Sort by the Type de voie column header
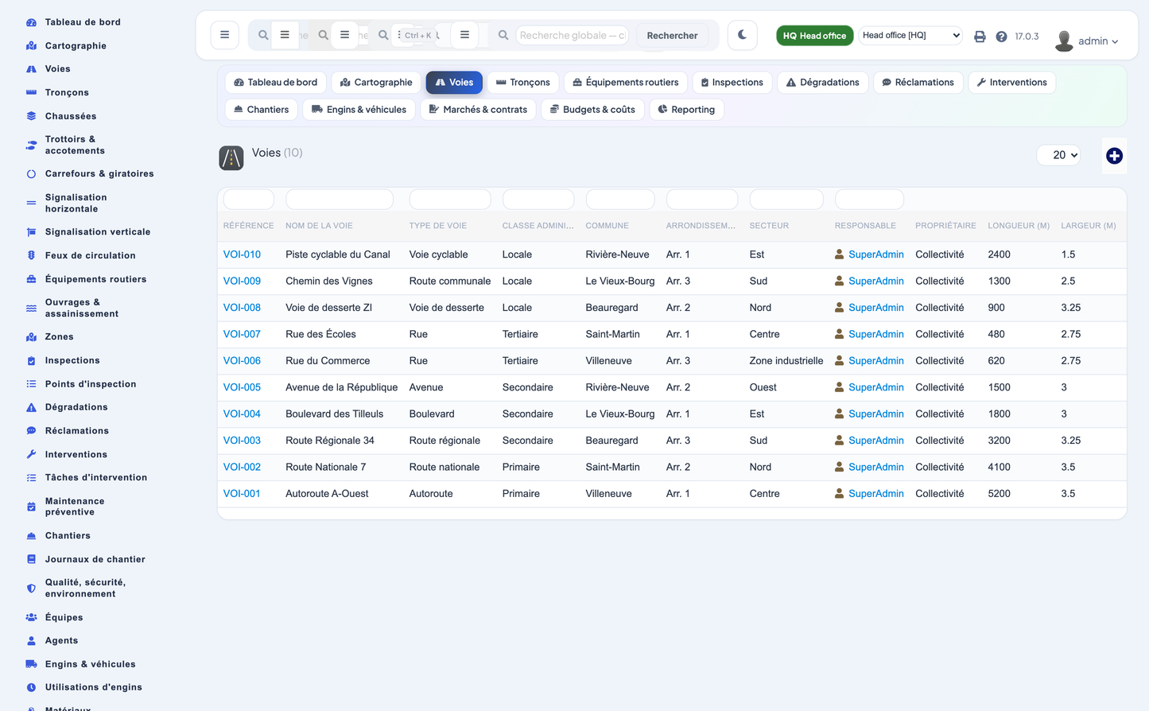This screenshot has height=711, width=1149. click(x=438, y=226)
